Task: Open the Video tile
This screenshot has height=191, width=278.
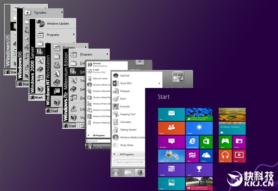Action: 239,156
